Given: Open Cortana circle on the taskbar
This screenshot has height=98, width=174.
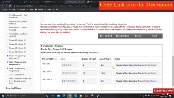Looking at the screenshot, I should tap(47, 96).
